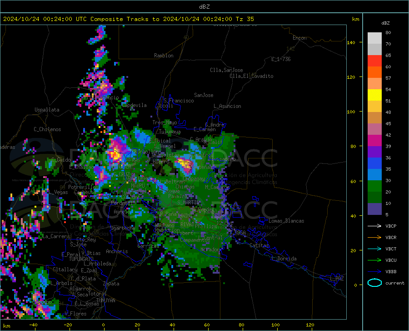Click the -40 km tick on bottom axis

pyautogui.click(x=33, y=325)
